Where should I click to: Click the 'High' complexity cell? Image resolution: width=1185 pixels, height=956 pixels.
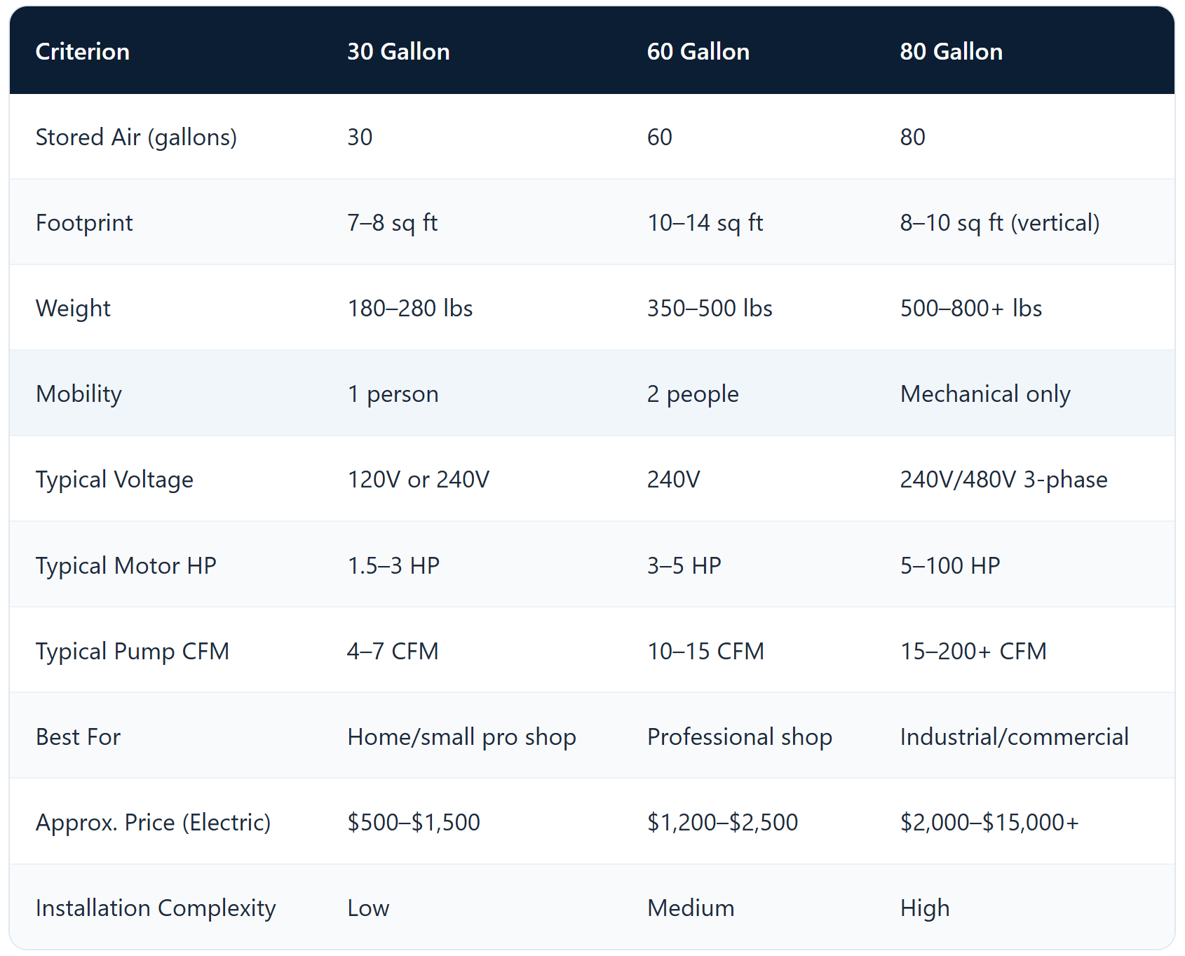[x=925, y=908]
